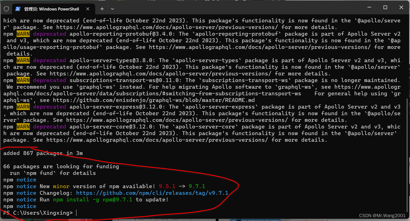Click the PowerShell icon on the active tab

click(18, 9)
